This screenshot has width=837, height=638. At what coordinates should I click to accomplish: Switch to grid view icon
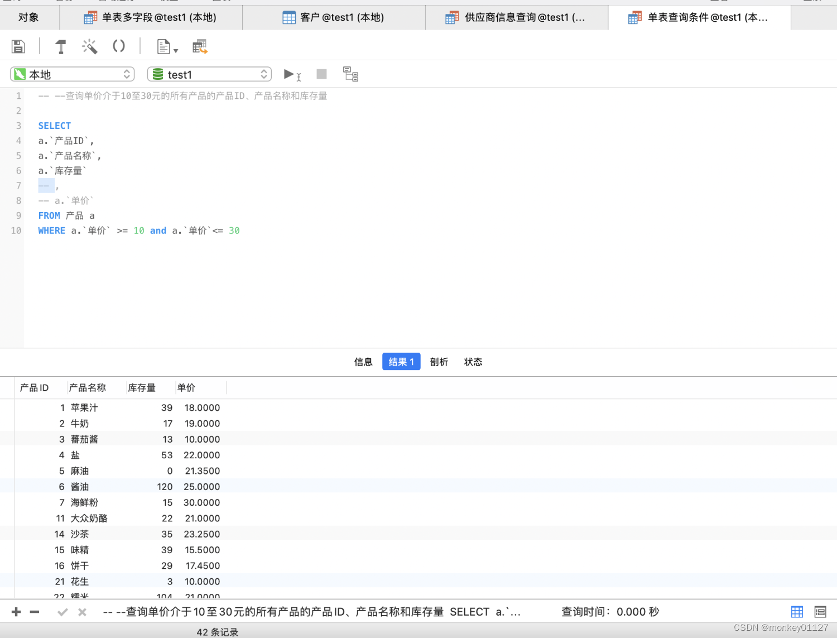(797, 612)
